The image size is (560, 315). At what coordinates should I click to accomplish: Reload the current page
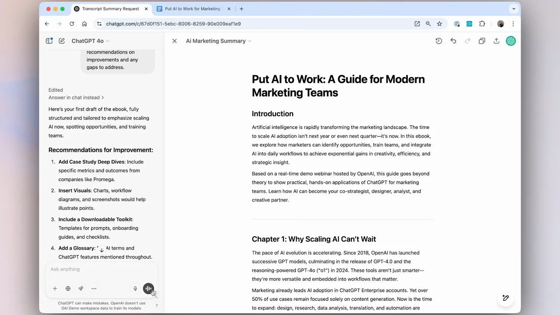[x=72, y=24]
